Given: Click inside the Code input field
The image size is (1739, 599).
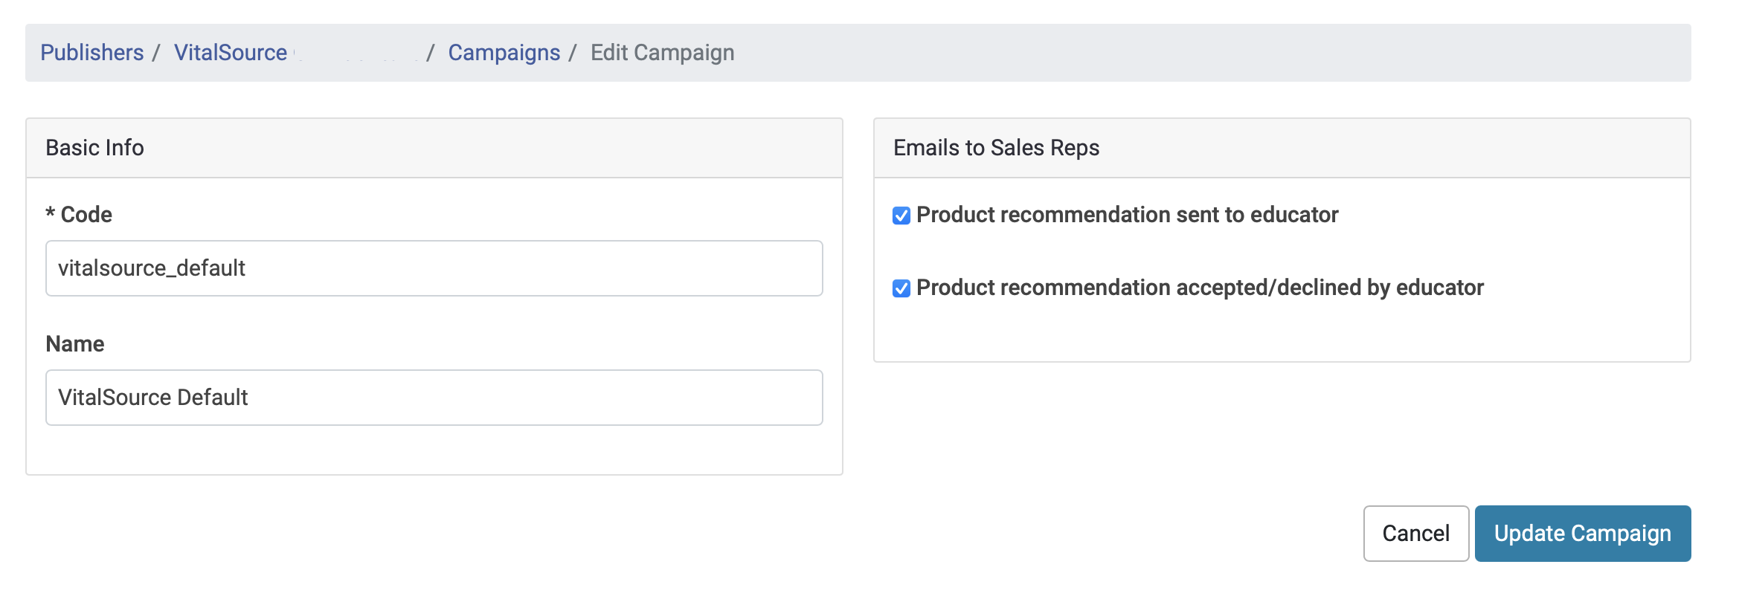Looking at the screenshot, I should point(434,268).
